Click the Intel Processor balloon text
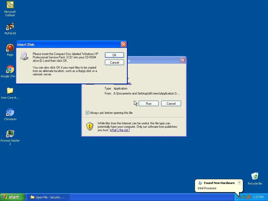The height and width of the screenshot is (201, 268). (x=207, y=188)
